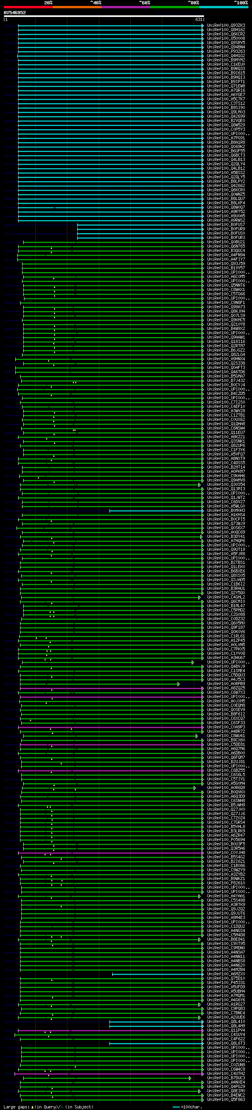The image size is (252, 1110).
Task: Click the partial cyan bar of UniRef100_B0M0H3
Action: [x=156, y=510]
